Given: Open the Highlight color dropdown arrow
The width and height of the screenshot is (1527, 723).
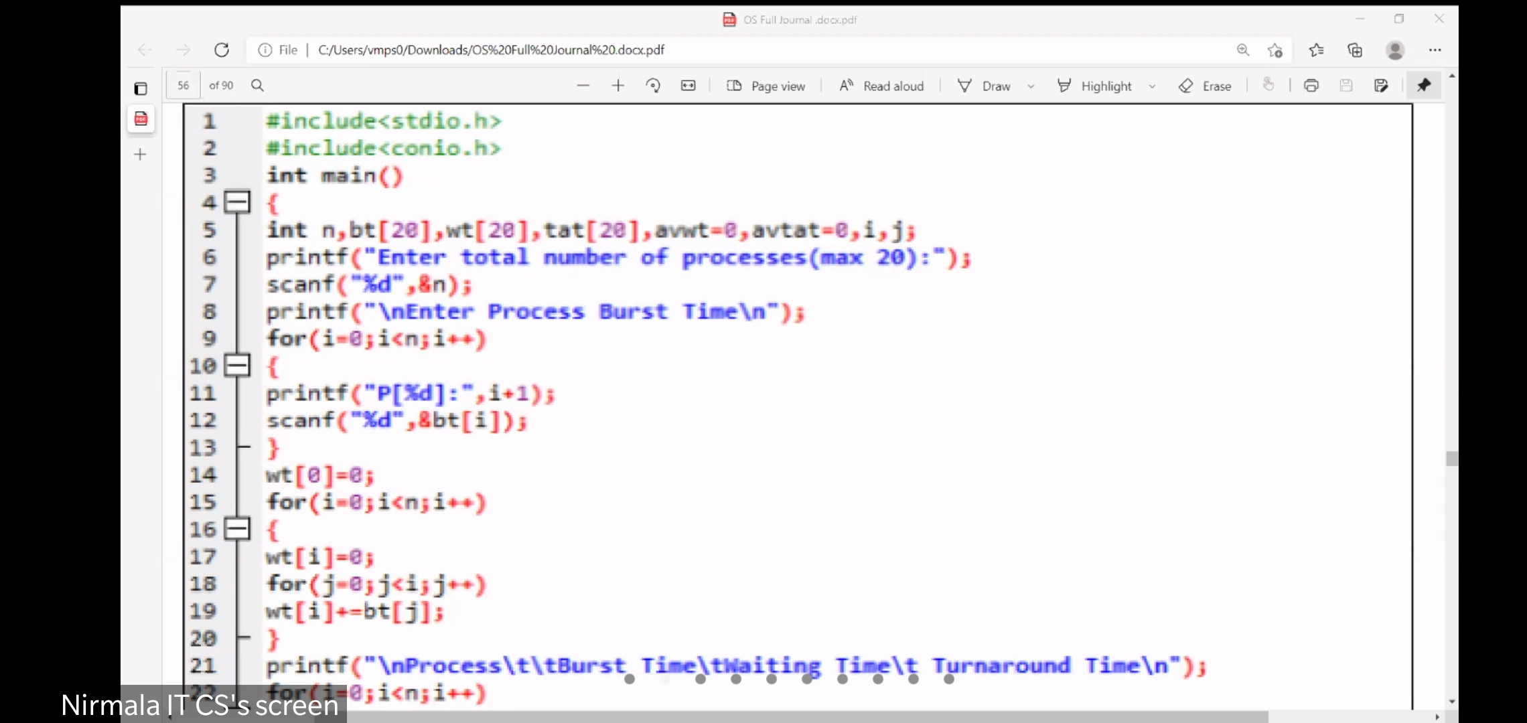Looking at the screenshot, I should tap(1152, 86).
